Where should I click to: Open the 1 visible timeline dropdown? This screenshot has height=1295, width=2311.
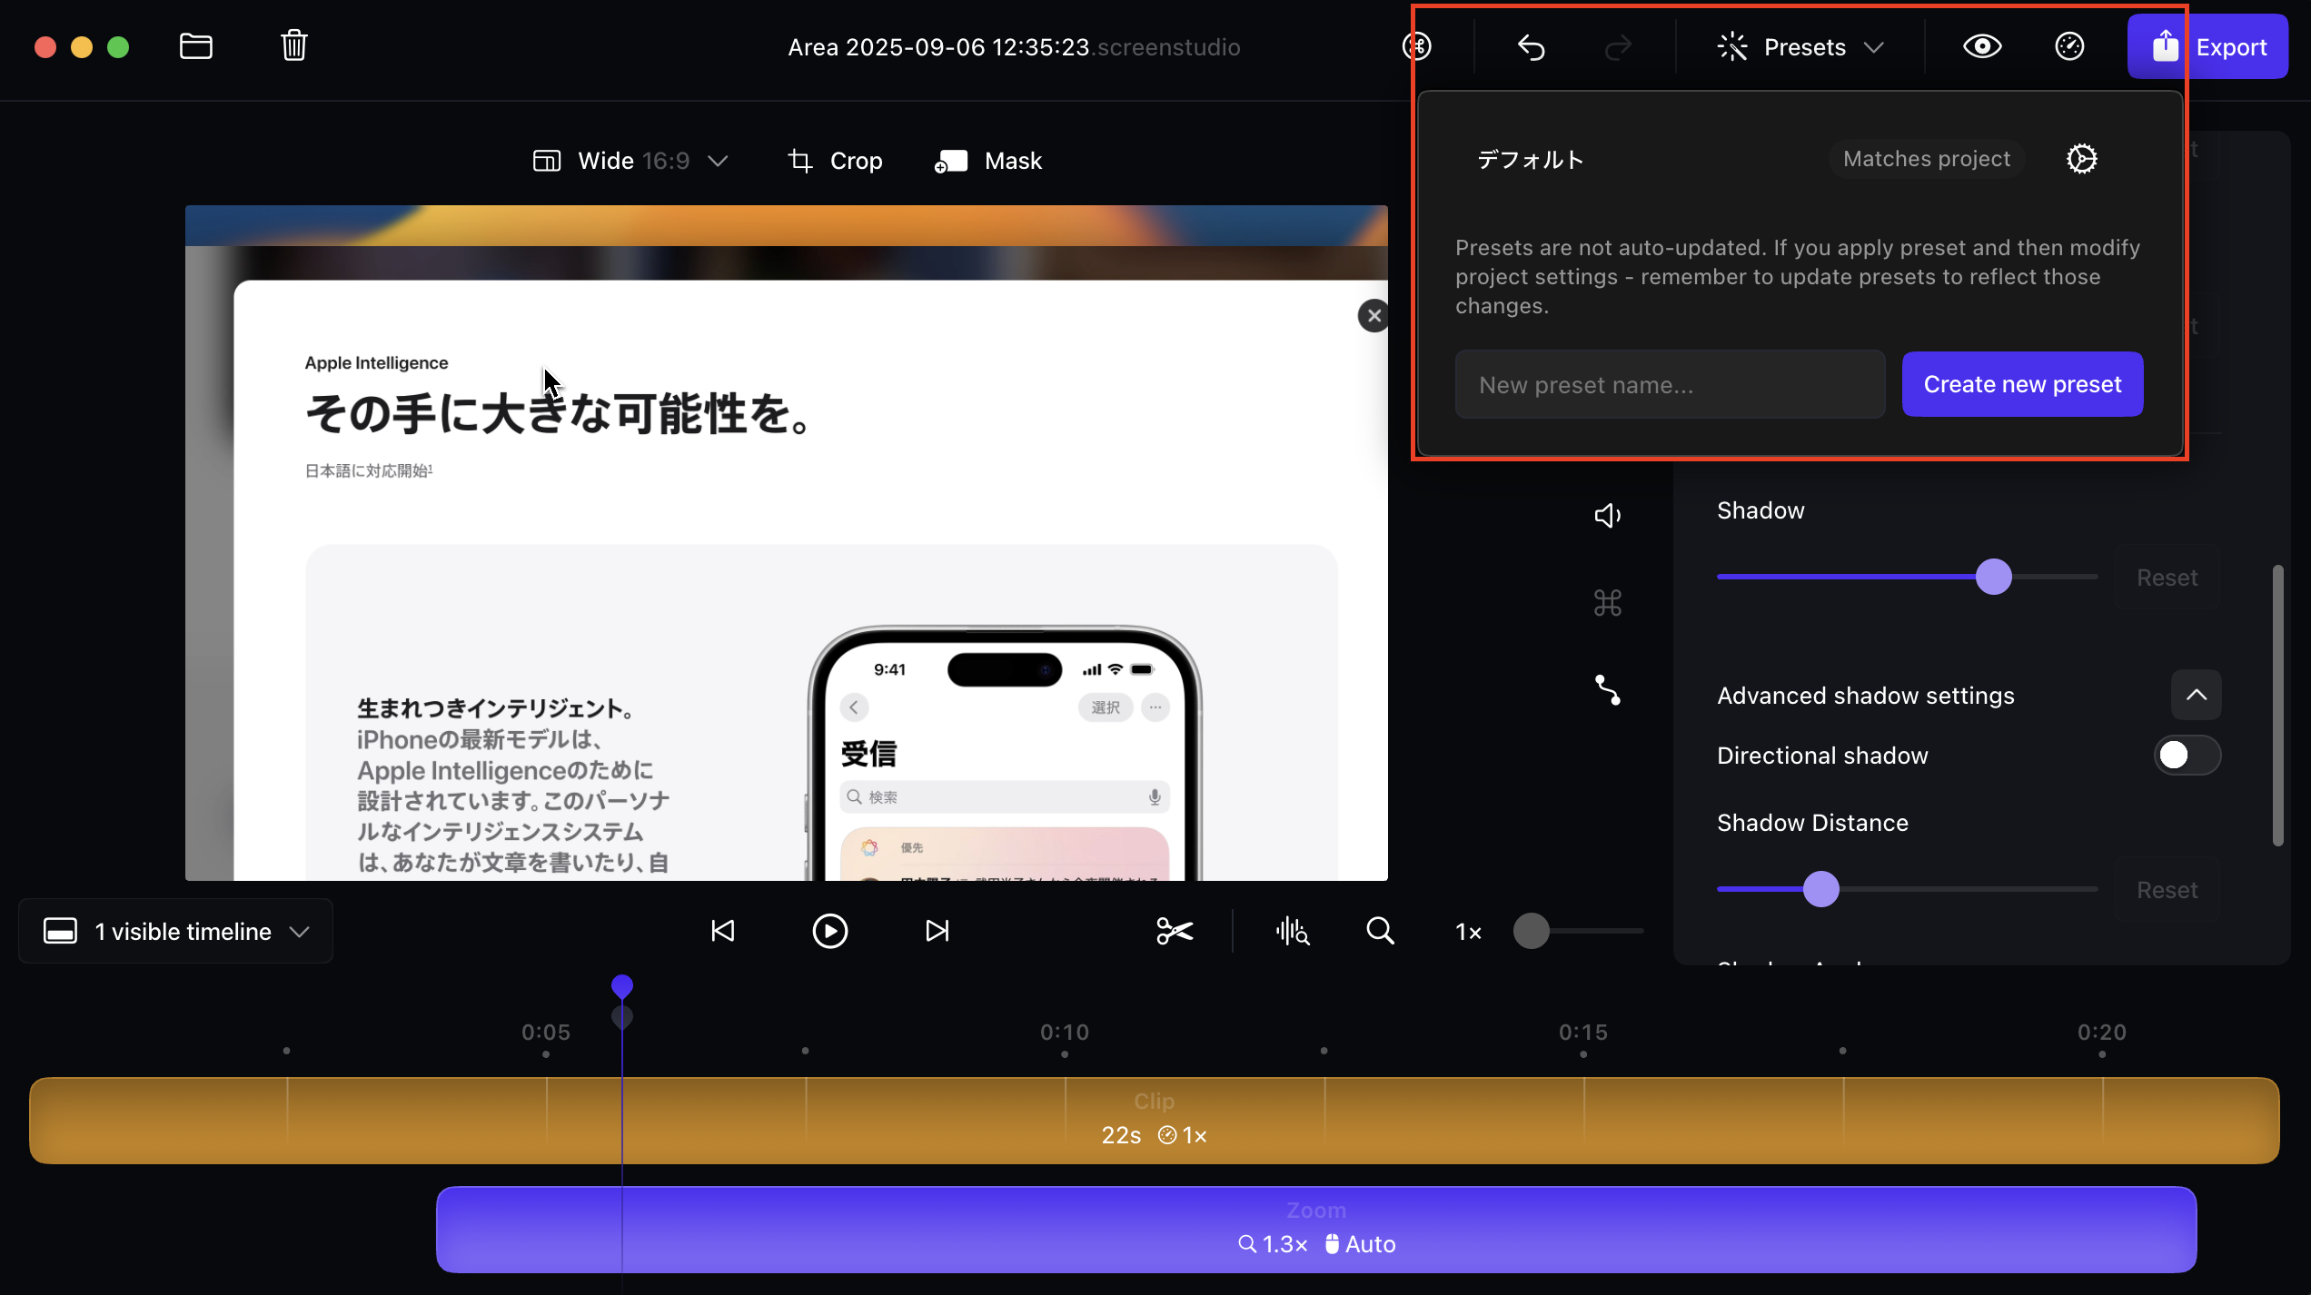tap(175, 931)
